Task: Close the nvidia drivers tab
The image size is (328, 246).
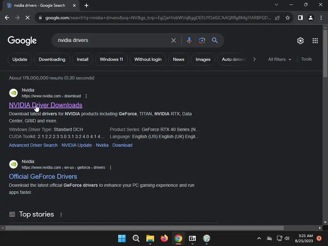Action: point(74,6)
